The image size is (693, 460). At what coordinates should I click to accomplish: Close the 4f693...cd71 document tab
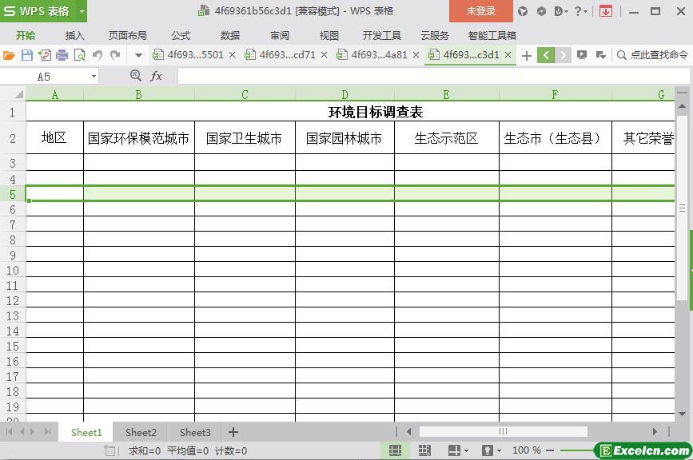click(x=324, y=55)
